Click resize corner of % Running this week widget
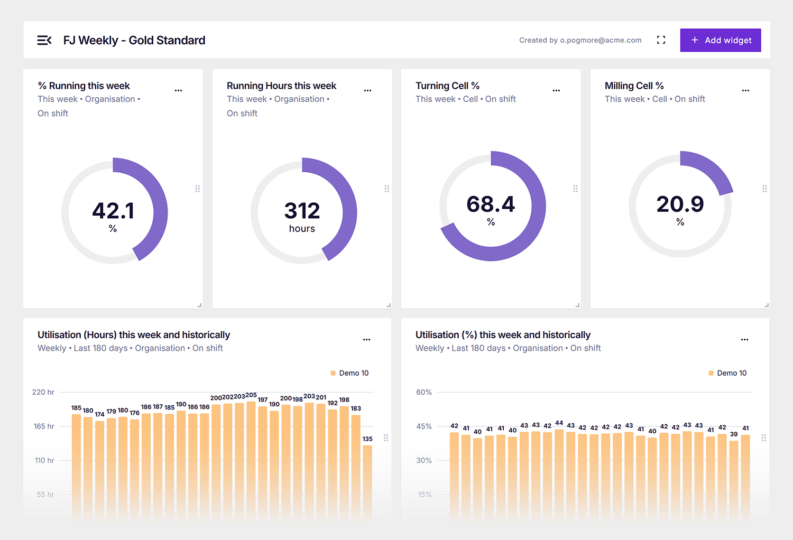793x540 pixels. [x=199, y=305]
